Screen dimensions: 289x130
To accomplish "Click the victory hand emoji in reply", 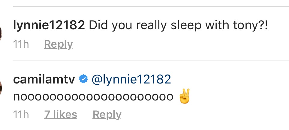I will pos(184,96).
